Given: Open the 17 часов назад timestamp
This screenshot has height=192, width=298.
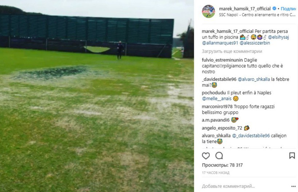Looking at the screenshot, I should pos(215,173).
